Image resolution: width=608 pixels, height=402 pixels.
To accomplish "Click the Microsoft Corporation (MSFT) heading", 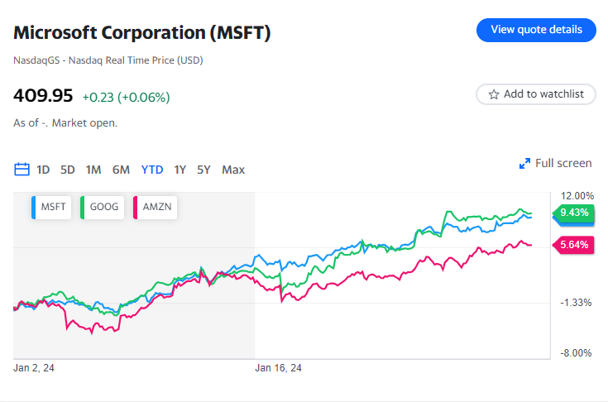I will 142,34.
